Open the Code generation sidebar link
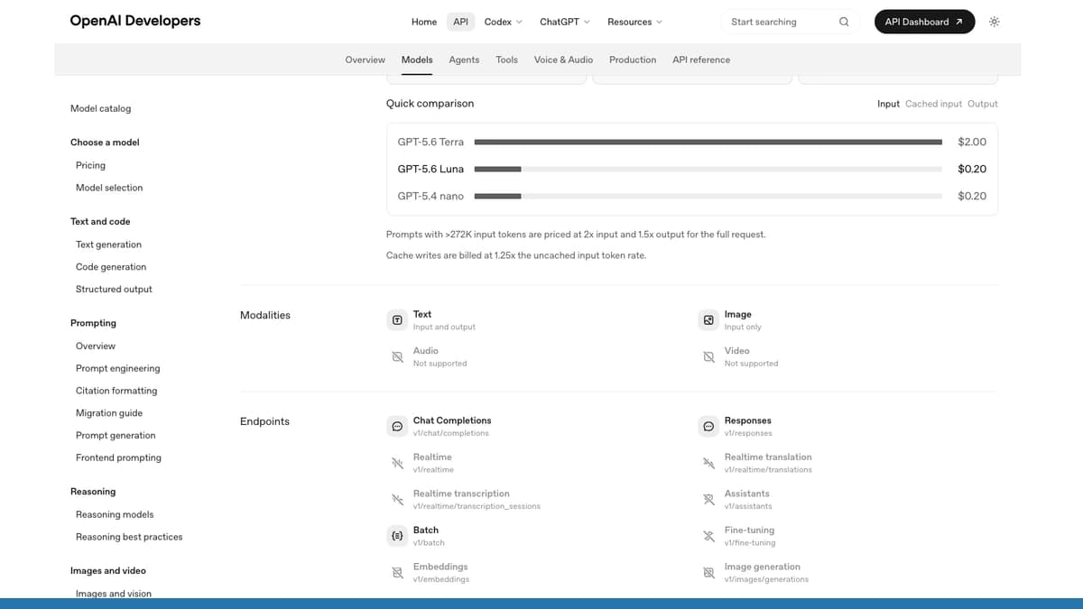Viewport: 1083px width, 609px height. pyautogui.click(x=111, y=267)
